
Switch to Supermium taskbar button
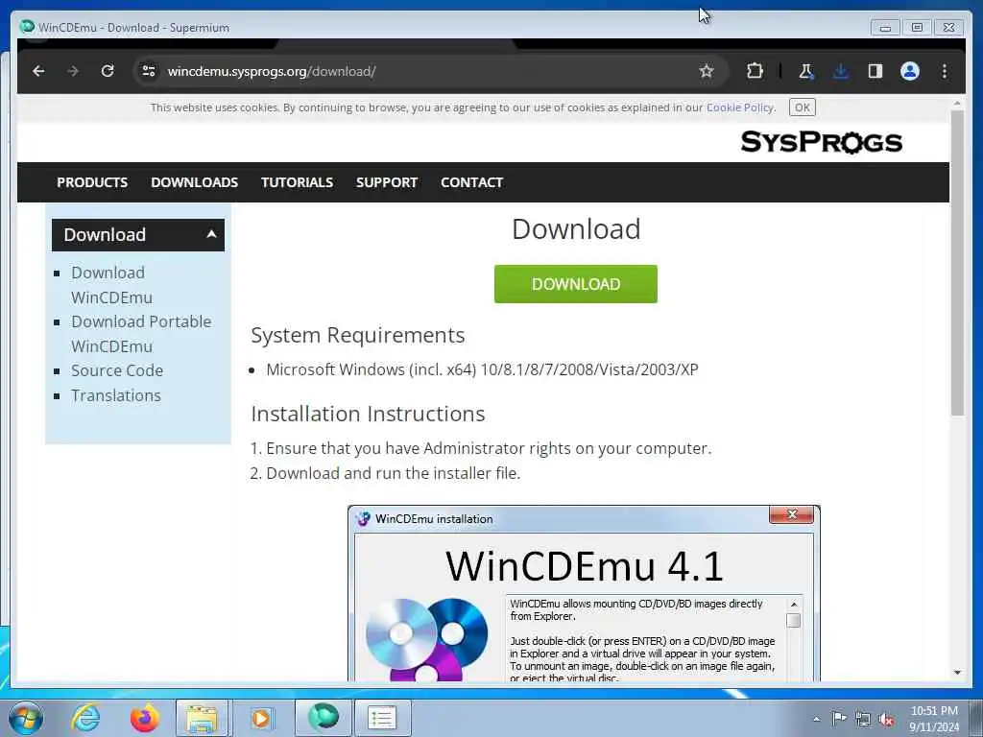point(323,718)
